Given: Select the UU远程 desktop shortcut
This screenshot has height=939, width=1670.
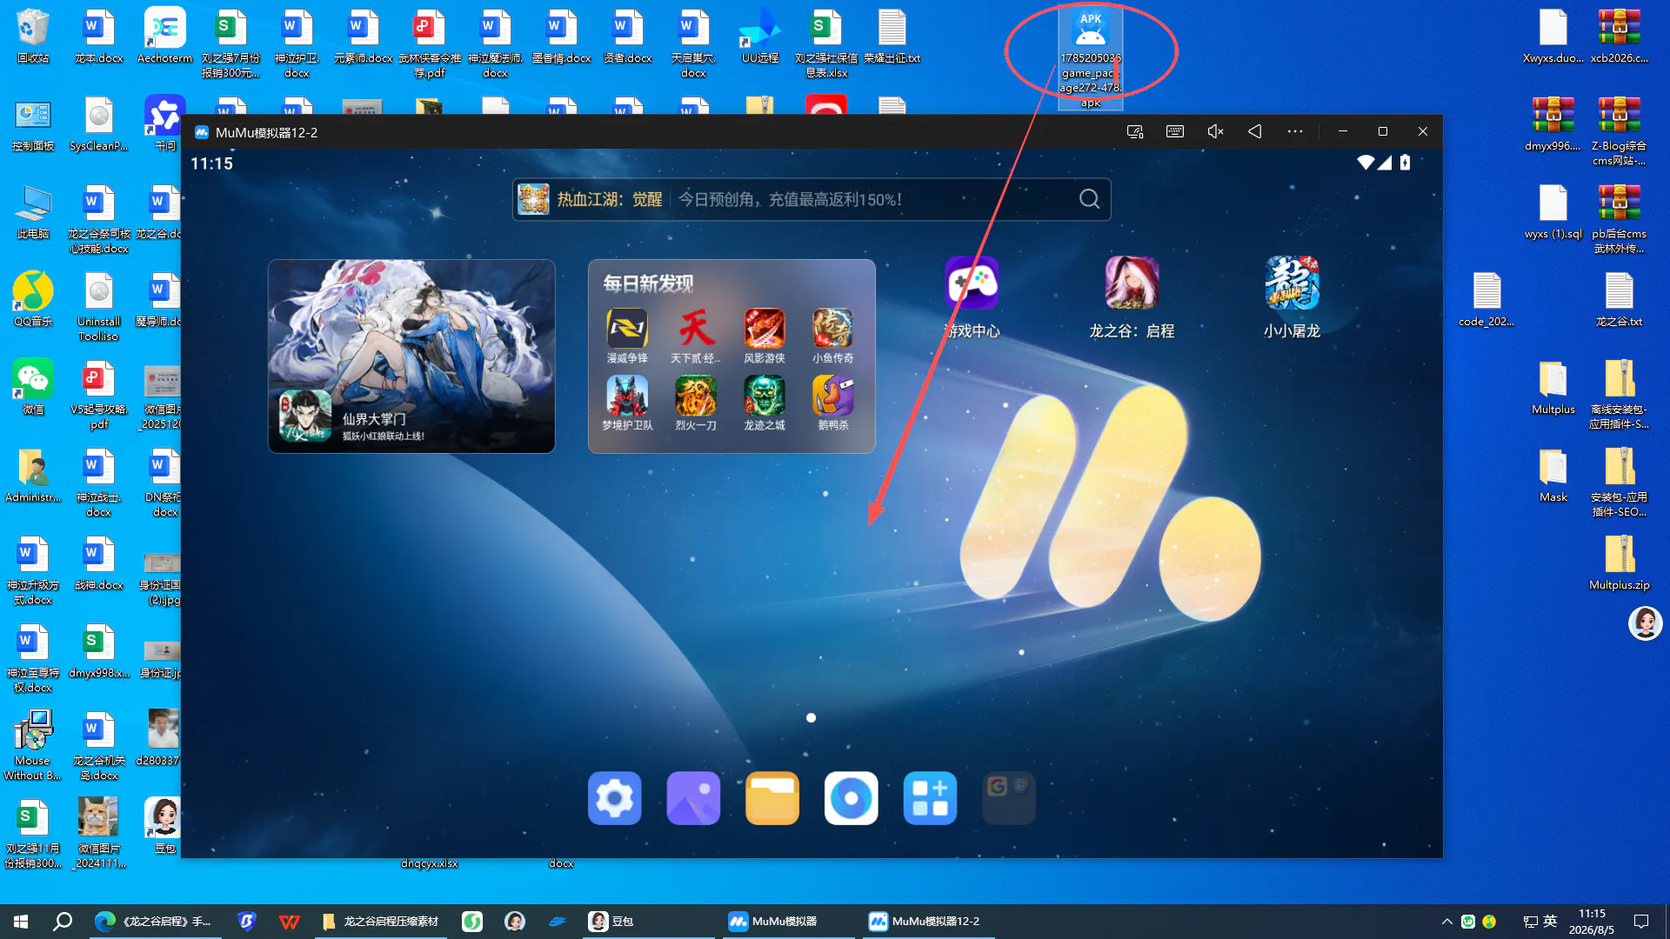Looking at the screenshot, I should pyautogui.click(x=759, y=37).
